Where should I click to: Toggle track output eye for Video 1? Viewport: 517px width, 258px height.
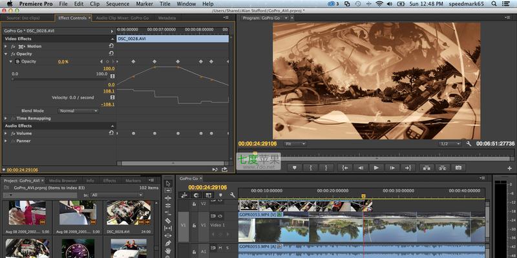click(x=220, y=216)
